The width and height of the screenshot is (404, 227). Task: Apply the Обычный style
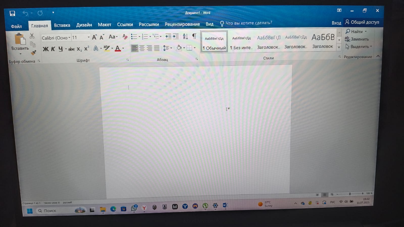coord(214,42)
